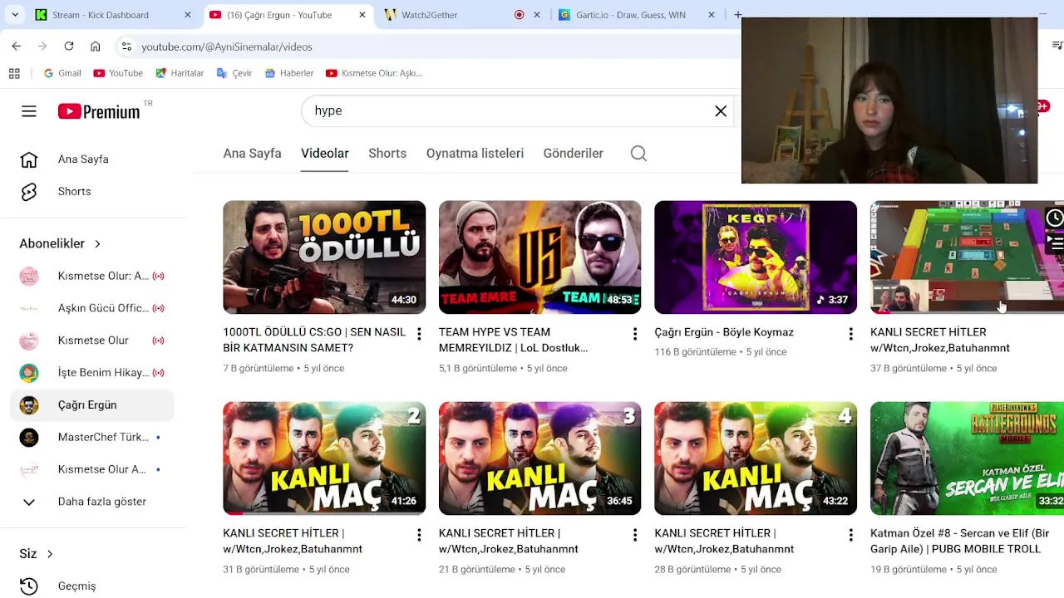Play the Sercan ve Elif PUBG thumbnail
The width and height of the screenshot is (1064, 598).
(x=967, y=458)
